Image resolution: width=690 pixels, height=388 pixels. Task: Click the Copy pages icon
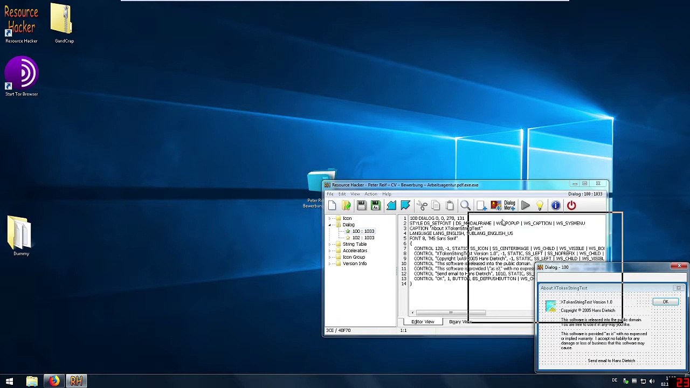(436, 205)
